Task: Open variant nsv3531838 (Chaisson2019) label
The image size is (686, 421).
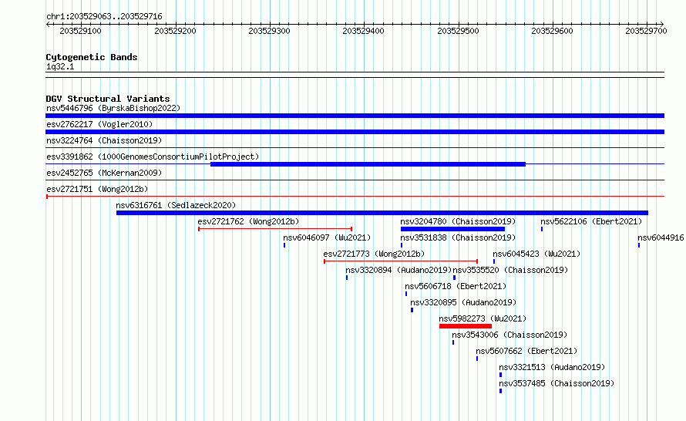Action: click(458, 237)
